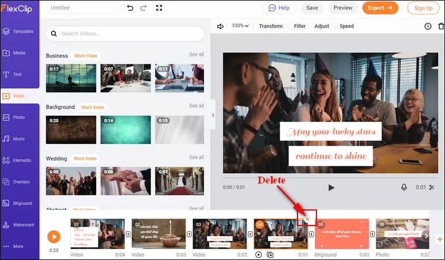This screenshot has width=445, height=260.
Task: Open the 100% zoom dropdown
Action: click(240, 26)
